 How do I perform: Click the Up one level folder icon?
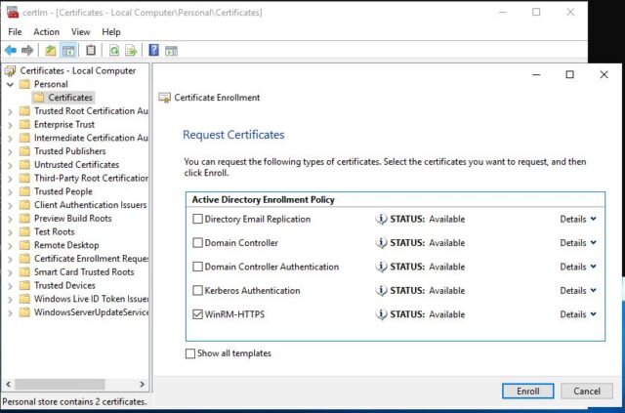tap(51, 50)
